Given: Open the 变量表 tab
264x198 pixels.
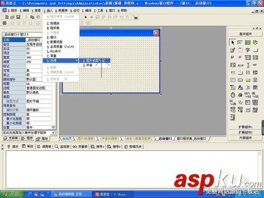Looking at the screenshot, I should (x=80, y=146).
